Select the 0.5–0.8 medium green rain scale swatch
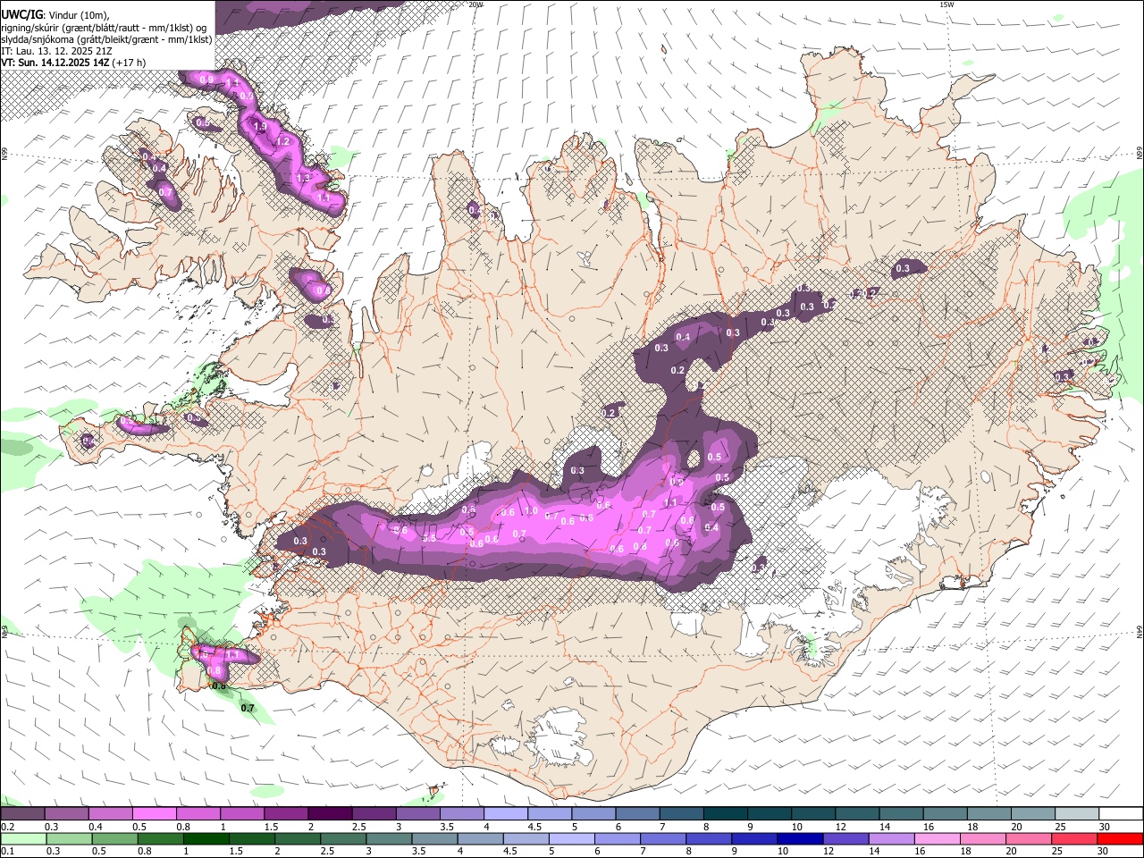Image resolution: width=1144 pixels, height=858 pixels. (x=114, y=838)
